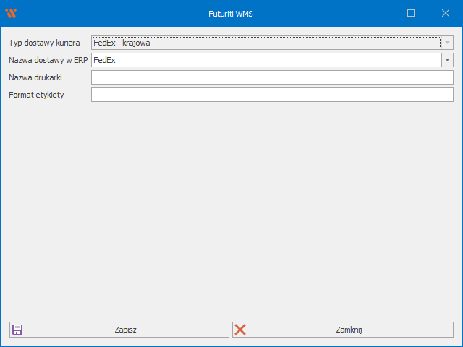Screen dimensions: 463x347
Task: Click into the FedEx text of the ERP combo
Action: (x=105, y=61)
